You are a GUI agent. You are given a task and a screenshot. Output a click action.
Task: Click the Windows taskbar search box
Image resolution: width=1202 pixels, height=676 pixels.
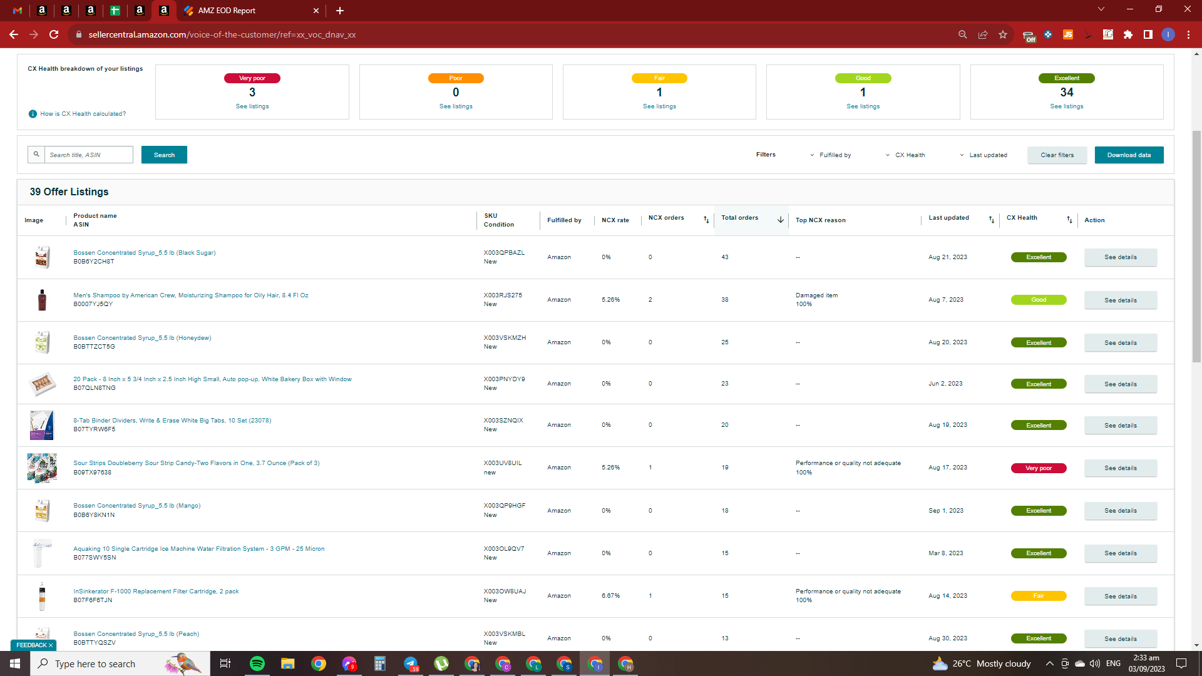tap(120, 663)
